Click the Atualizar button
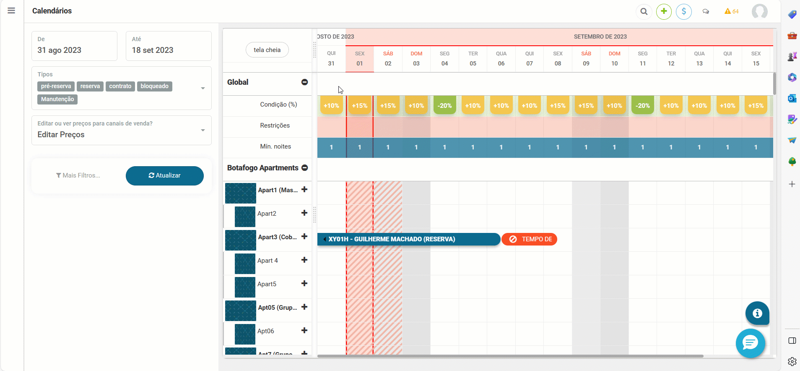 [165, 176]
